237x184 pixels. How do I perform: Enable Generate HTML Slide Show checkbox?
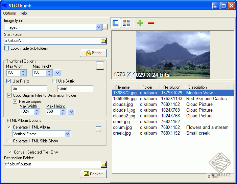(x=9, y=141)
